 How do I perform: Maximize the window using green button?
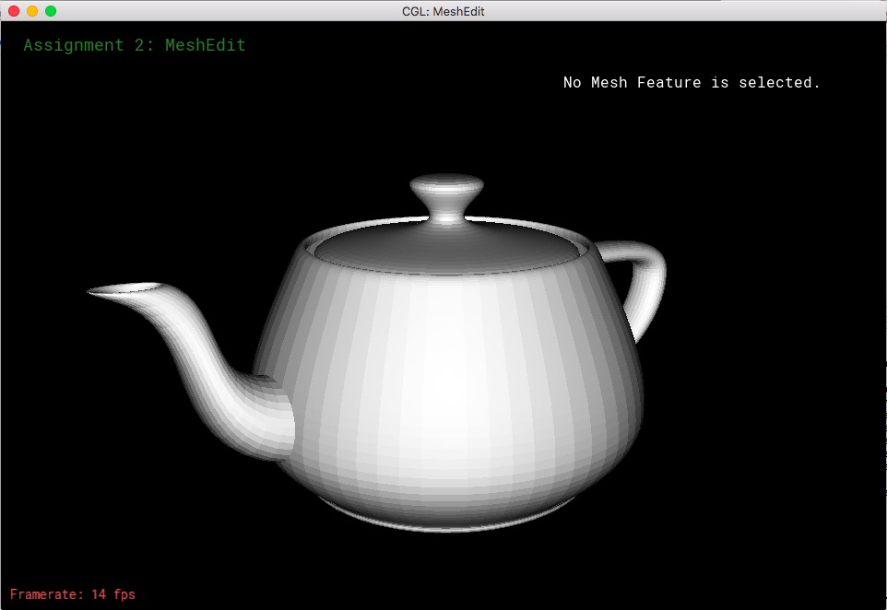pos(51,11)
